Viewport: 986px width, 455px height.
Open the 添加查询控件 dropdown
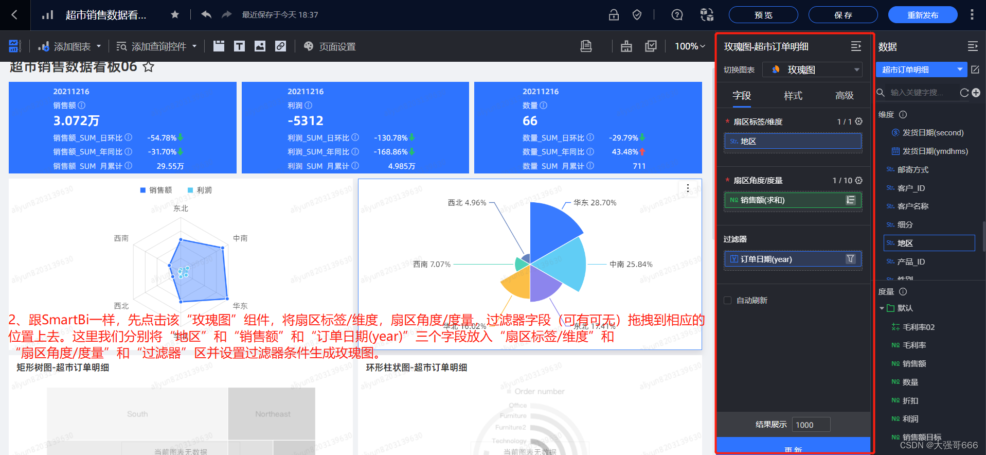(156, 46)
